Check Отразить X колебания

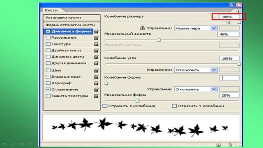[x=105, y=106]
